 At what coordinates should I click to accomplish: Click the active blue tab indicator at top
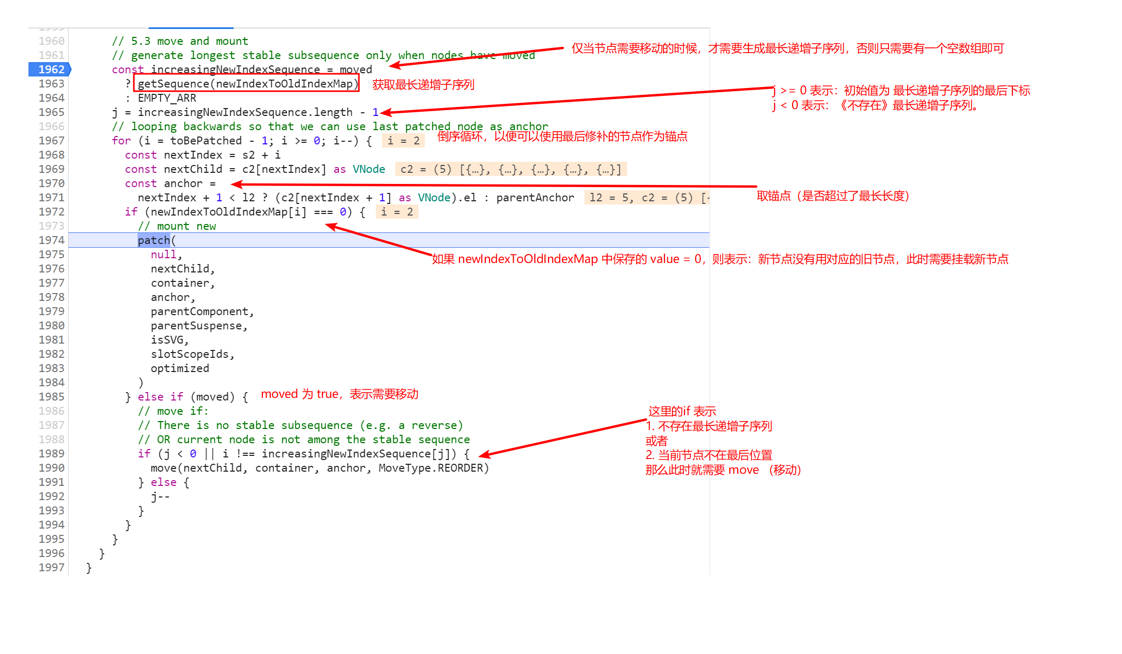pos(191,27)
